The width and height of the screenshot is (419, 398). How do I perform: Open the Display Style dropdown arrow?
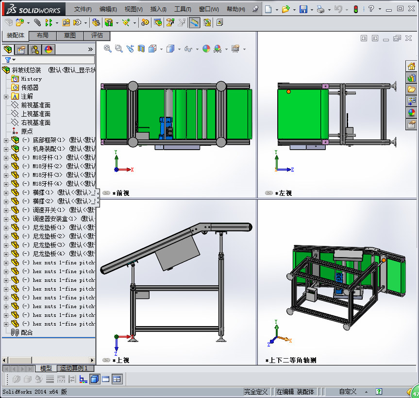tap(179, 49)
